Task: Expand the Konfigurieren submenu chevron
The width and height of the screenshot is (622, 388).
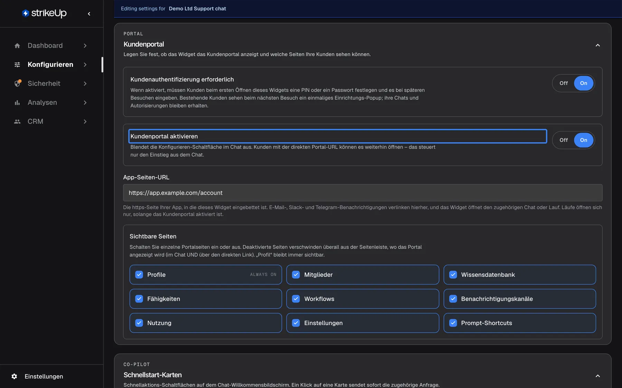Action: pos(85,64)
